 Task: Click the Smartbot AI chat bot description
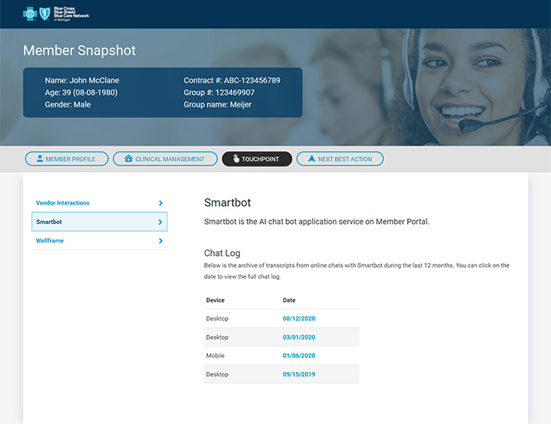tap(317, 222)
